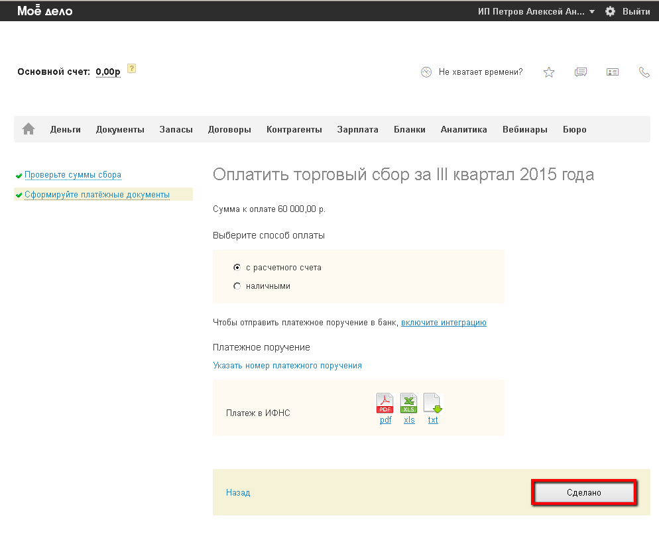Click the home icon in navigation bar

[x=29, y=130]
